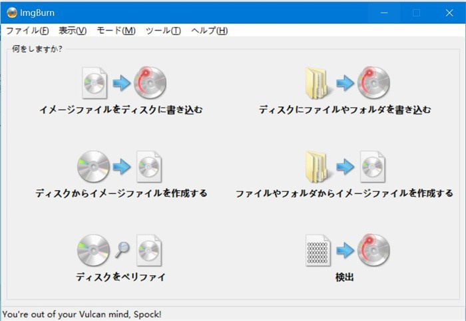The width and height of the screenshot is (466, 321).
Task: Click the image-file-to-disc write icon
Action: point(124,83)
